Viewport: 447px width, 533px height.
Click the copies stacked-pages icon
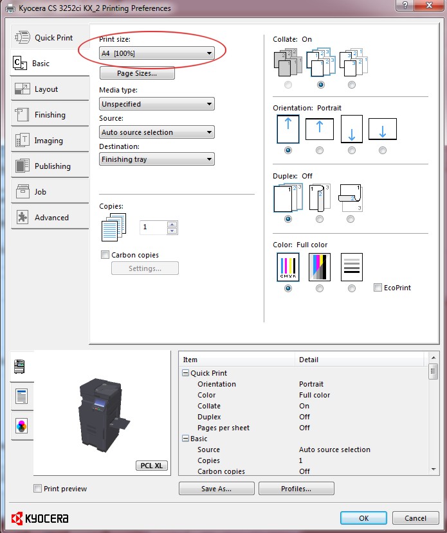(x=114, y=227)
